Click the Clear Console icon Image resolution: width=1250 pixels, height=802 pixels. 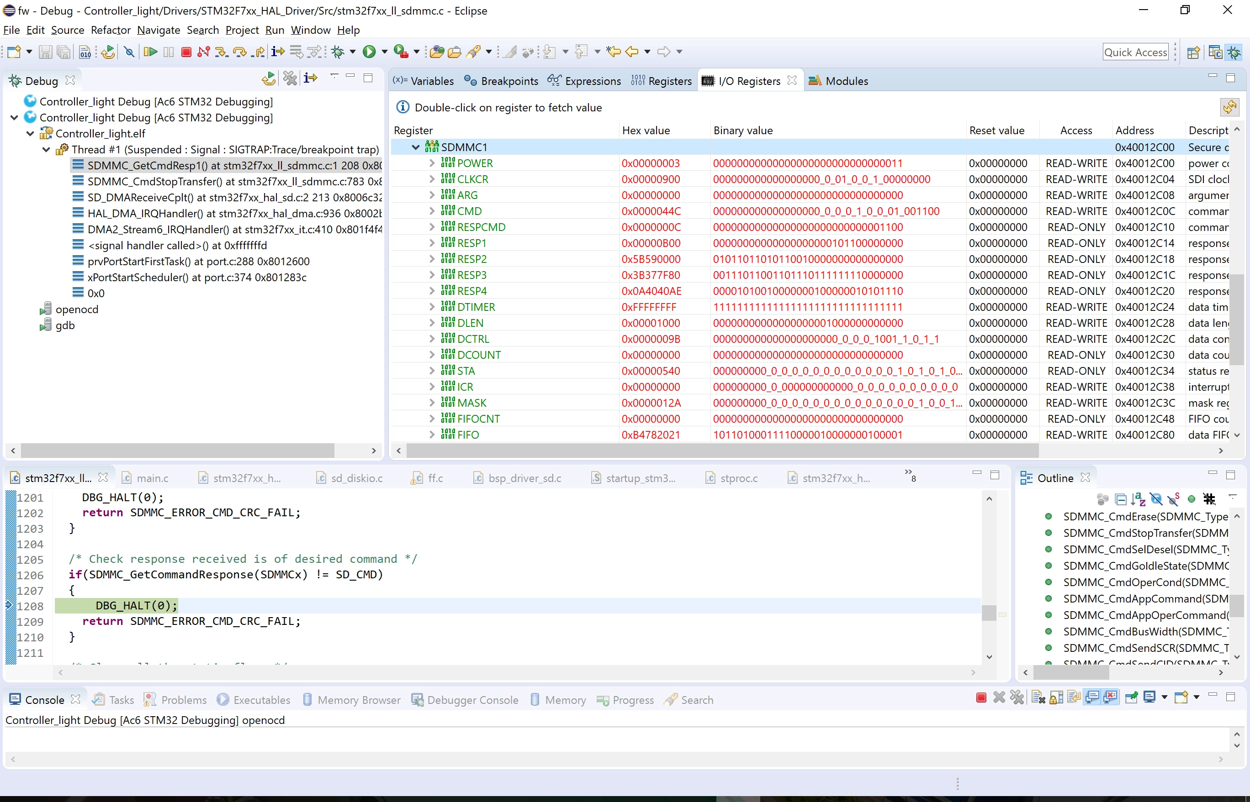[x=1038, y=697]
